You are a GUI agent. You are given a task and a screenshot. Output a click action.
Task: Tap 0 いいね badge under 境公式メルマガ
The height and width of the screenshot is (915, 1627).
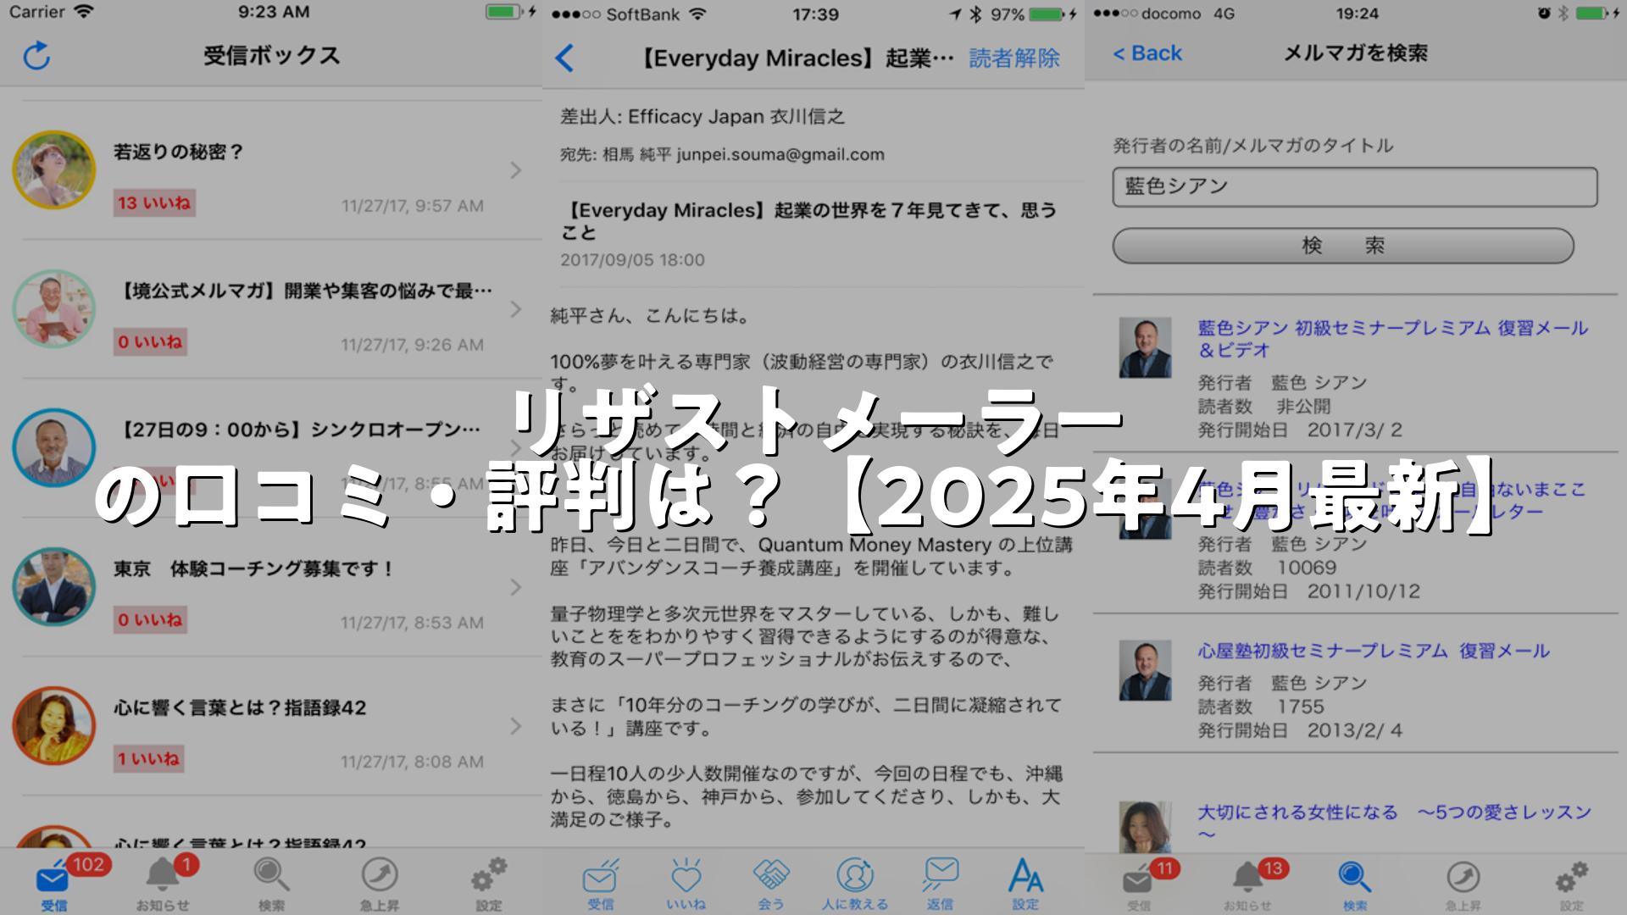[150, 342]
